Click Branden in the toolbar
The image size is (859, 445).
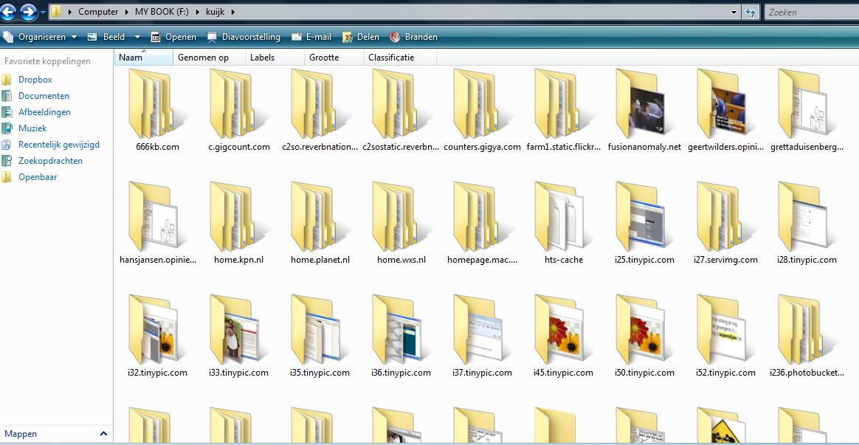413,37
